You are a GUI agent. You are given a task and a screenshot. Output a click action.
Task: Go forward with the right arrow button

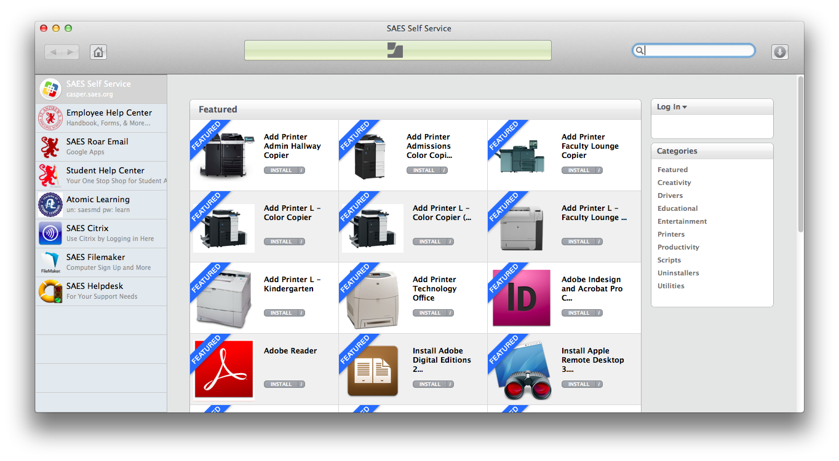click(x=70, y=52)
